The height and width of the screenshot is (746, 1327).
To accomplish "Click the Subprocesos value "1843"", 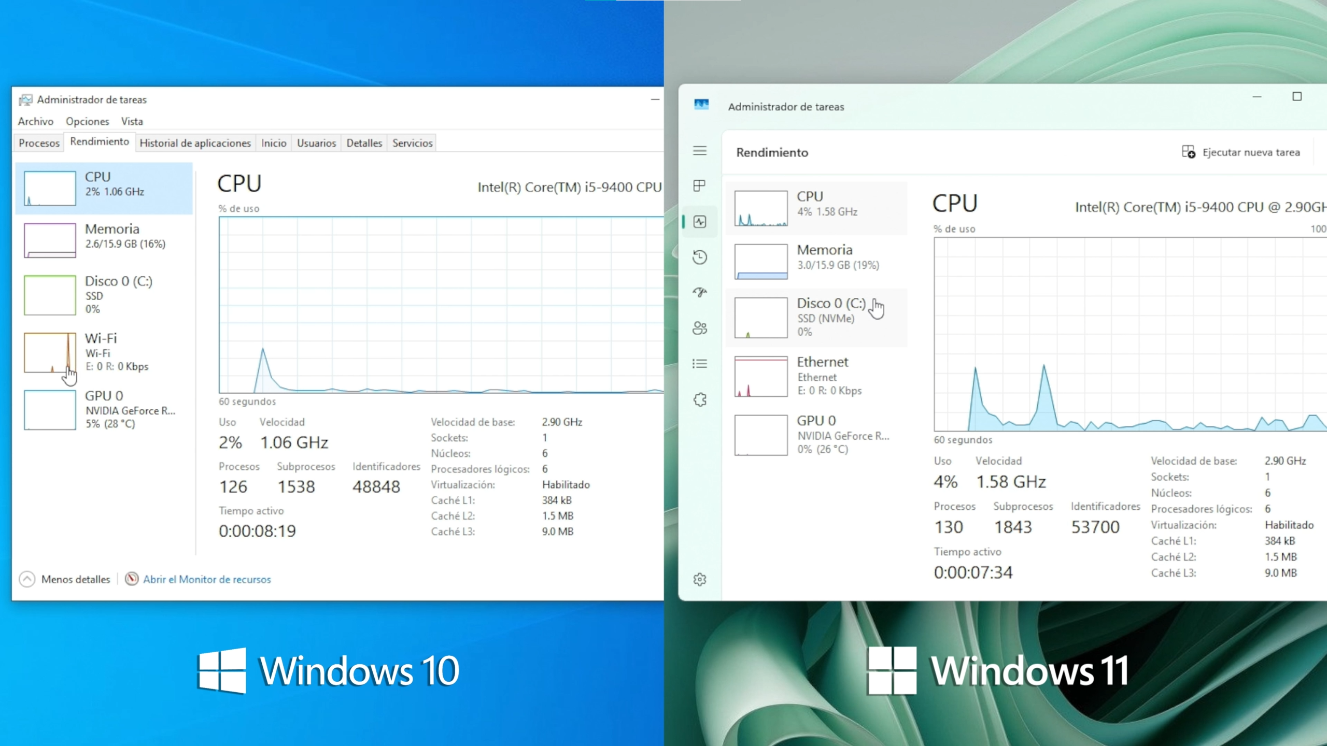I will [x=1013, y=527].
